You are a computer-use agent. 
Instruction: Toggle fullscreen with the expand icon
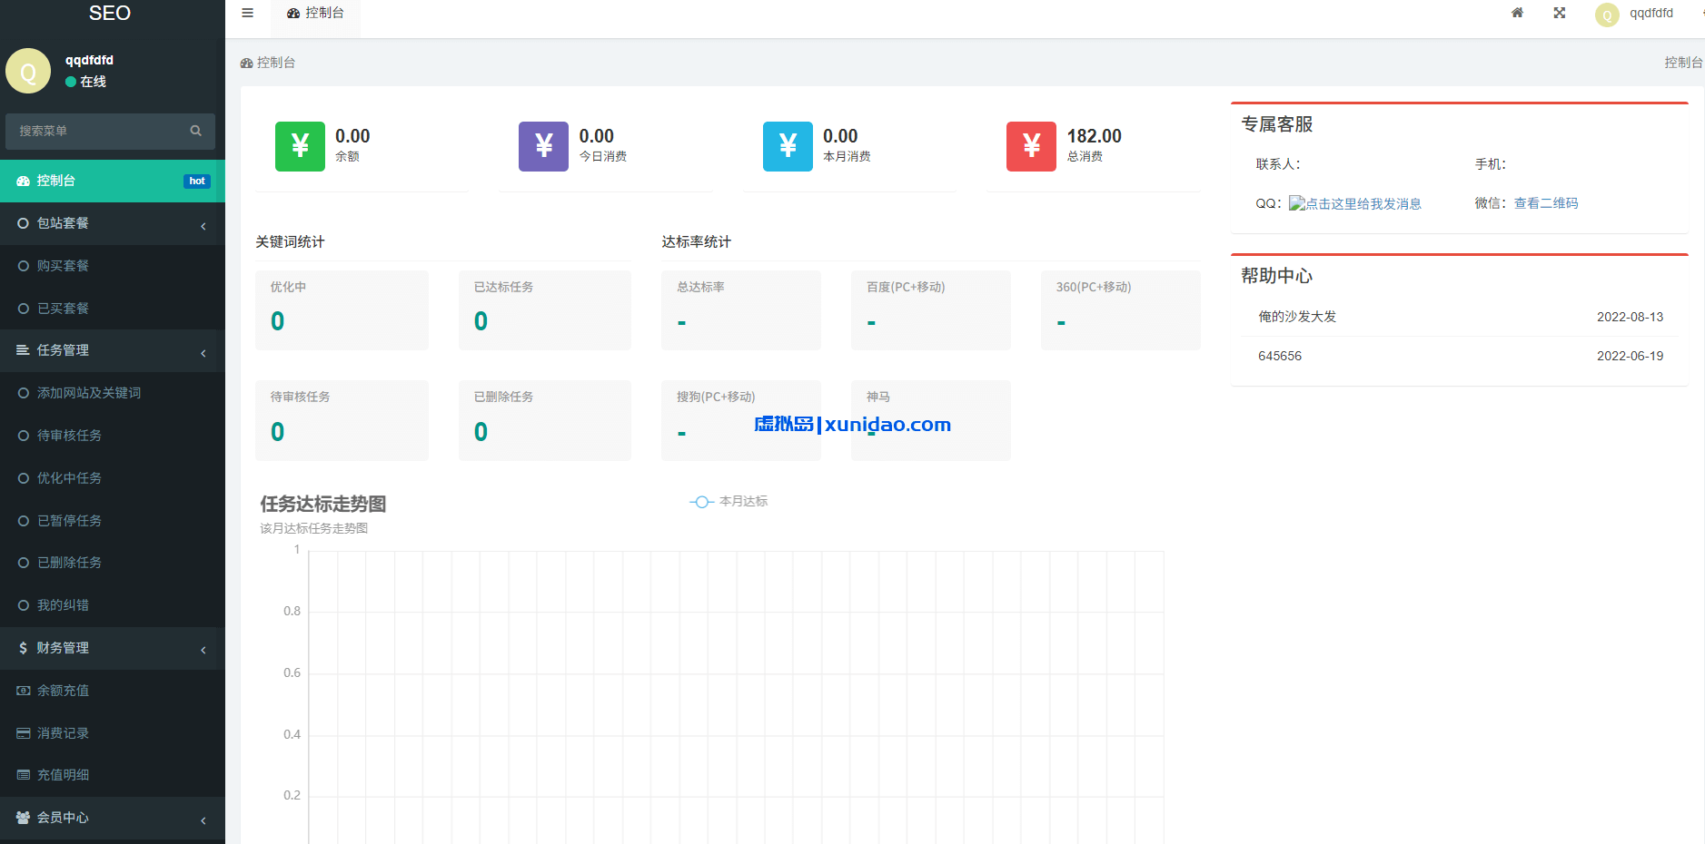(x=1560, y=13)
